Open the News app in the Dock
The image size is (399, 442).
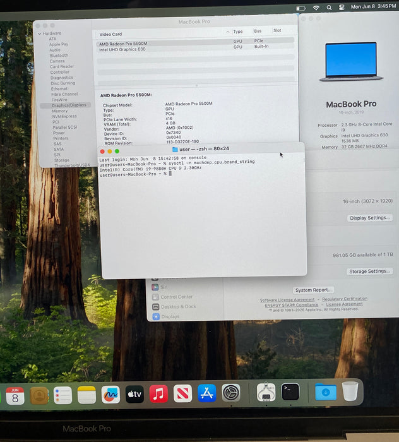pyautogui.click(x=182, y=393)
